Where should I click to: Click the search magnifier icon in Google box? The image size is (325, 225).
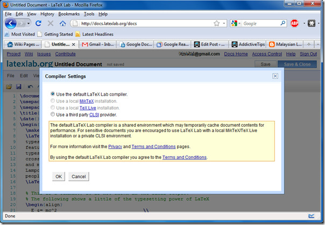tap(282, 23)
